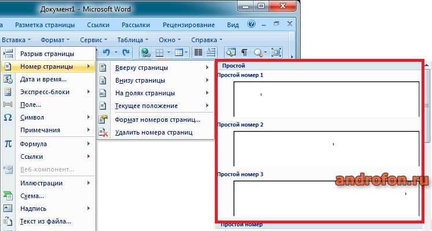Open the Borders dropdown arrow
This screenshot has width=432, height=231.
169,52
